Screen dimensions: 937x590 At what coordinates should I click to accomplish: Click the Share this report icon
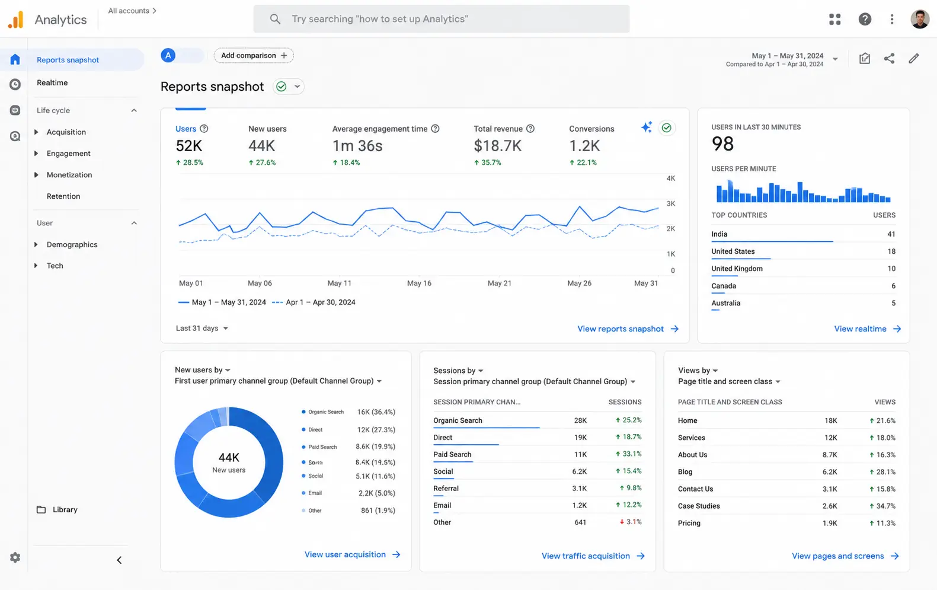(889, 58)
